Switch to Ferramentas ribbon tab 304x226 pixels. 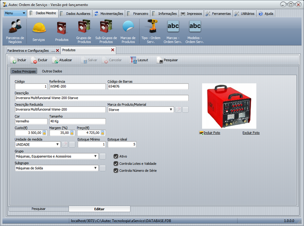pos(218,13)
